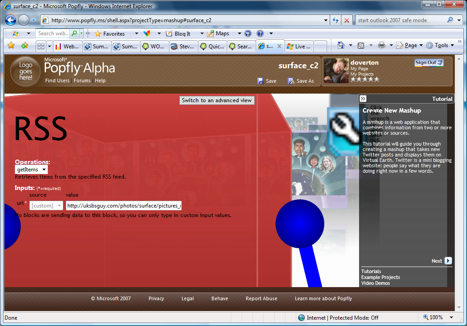Click the search box showing 'start outlook 2007 safe mode'
This screenshot has height=326, width=467.
pyautogui.click(x=401, y=20)
